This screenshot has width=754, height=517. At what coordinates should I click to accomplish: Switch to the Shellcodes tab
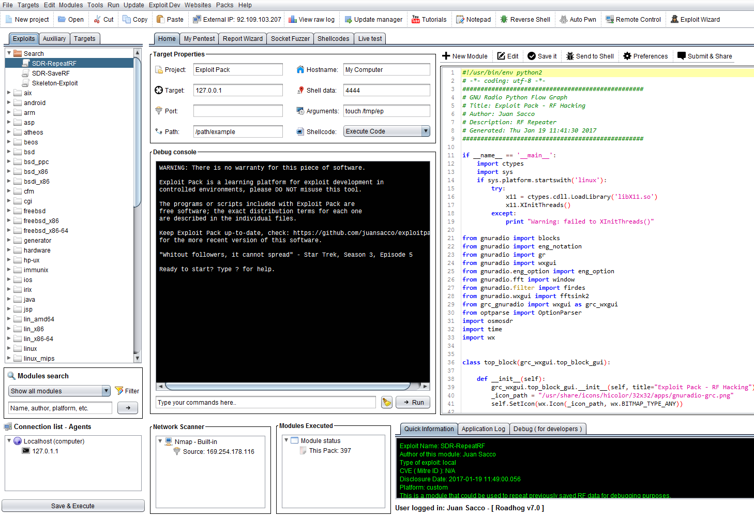(333, 39)
